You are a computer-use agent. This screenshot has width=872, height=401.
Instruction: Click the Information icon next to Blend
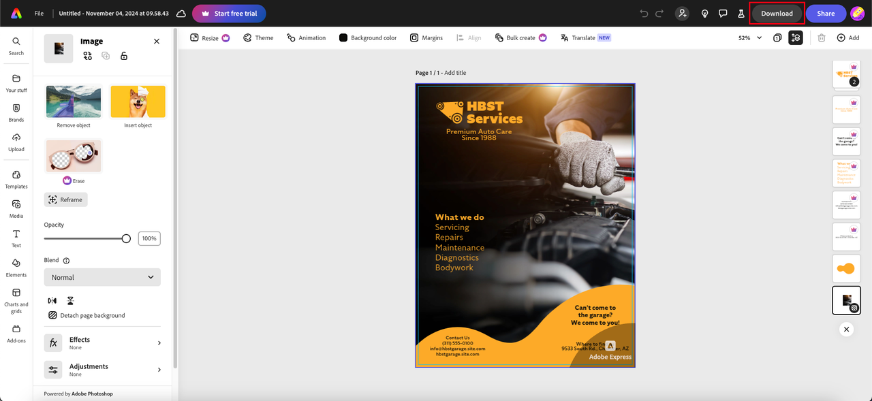pos(66,260)
